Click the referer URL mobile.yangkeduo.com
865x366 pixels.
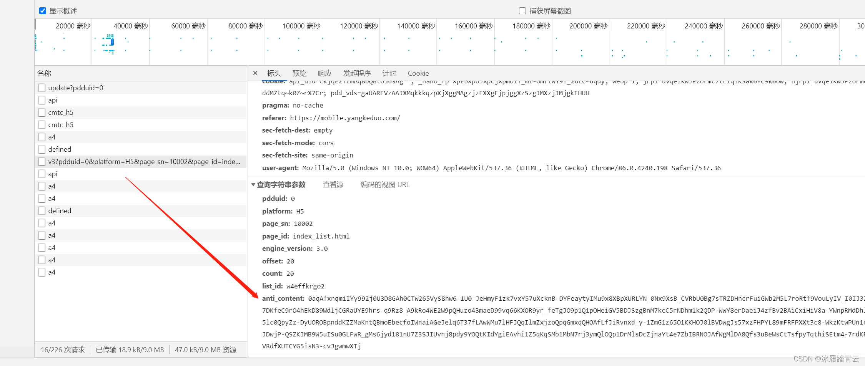(x=345, y=118)
